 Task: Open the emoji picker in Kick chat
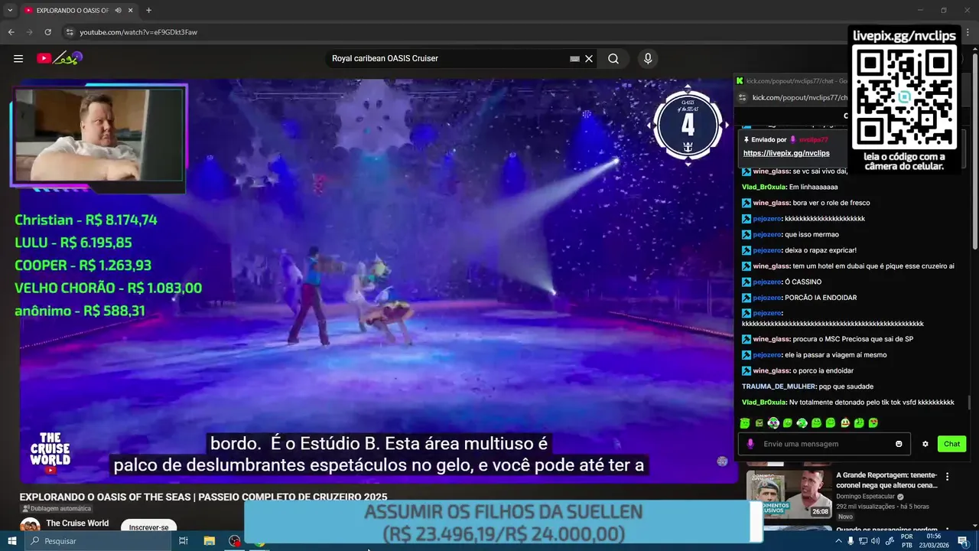[899, 444]
